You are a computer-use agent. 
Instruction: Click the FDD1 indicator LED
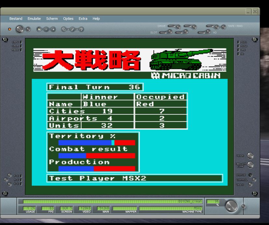238,42
